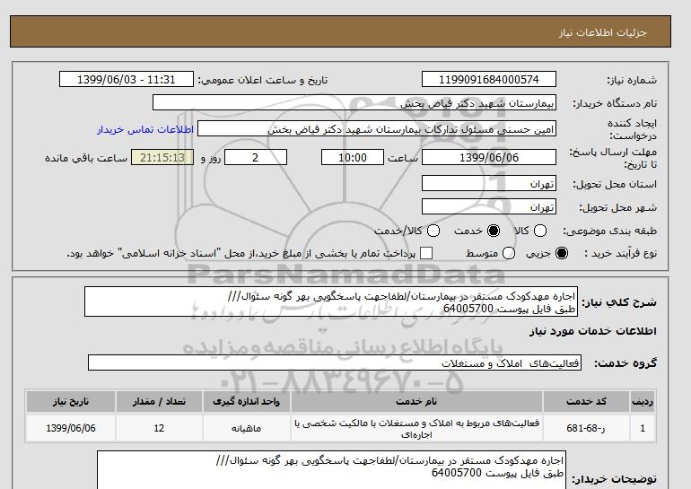This screenshot has width=691, height=489.
Task: Tick the Islamic treasury payment checkbox
Action: [426, 253]
